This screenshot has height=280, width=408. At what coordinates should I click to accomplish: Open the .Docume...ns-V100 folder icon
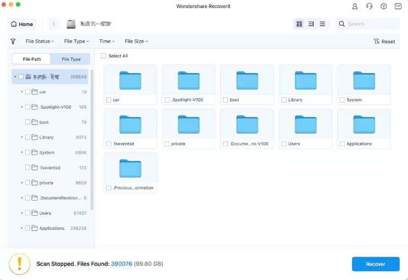247,125
